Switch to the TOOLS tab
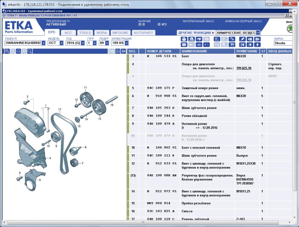This screenshot has height=227, width=299. point(85,33)
